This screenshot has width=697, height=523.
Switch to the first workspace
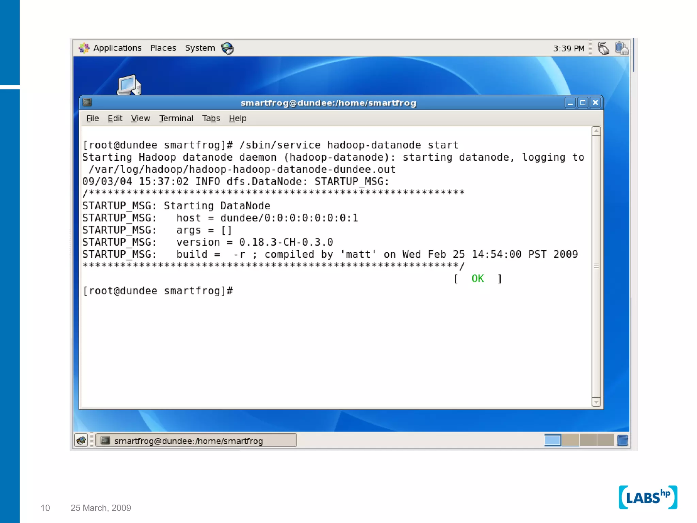553,440
